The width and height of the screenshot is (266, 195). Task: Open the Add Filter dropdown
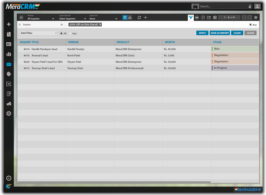tap(39, 33)
